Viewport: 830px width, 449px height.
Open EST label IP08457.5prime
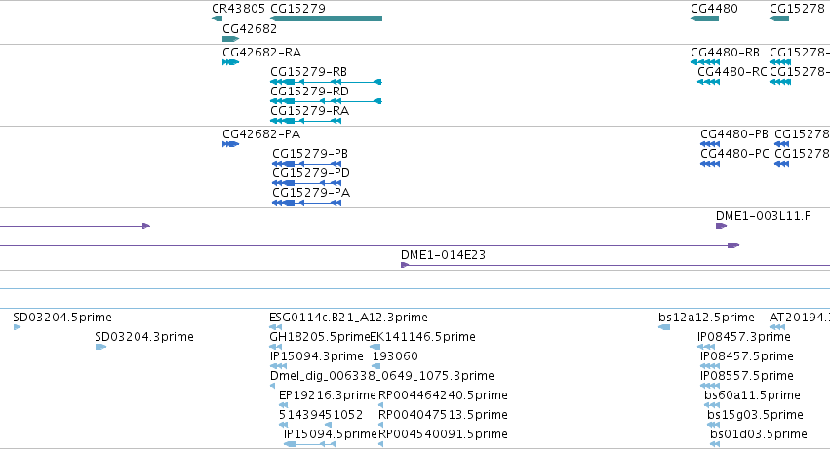tap(747, 357)
